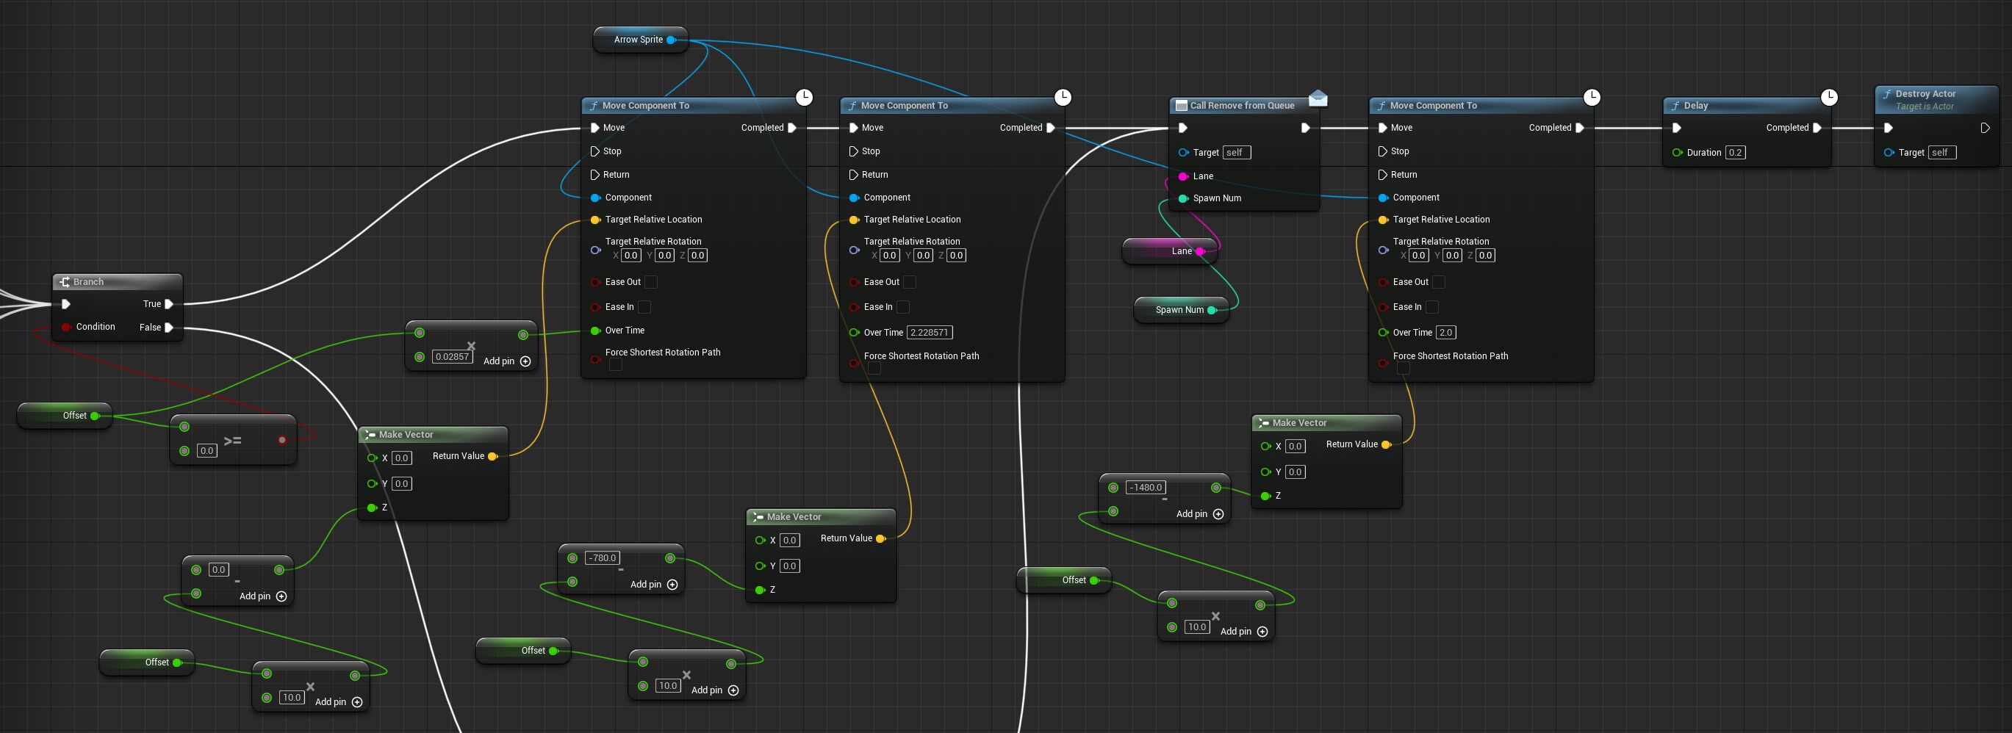Screen dimensions: 2012x733
Task: Click the Completed pin on the Delay node
Action: click(1817, 128)
